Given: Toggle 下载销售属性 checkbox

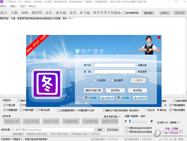Looking at the screenshot, I should click(170, 105).
